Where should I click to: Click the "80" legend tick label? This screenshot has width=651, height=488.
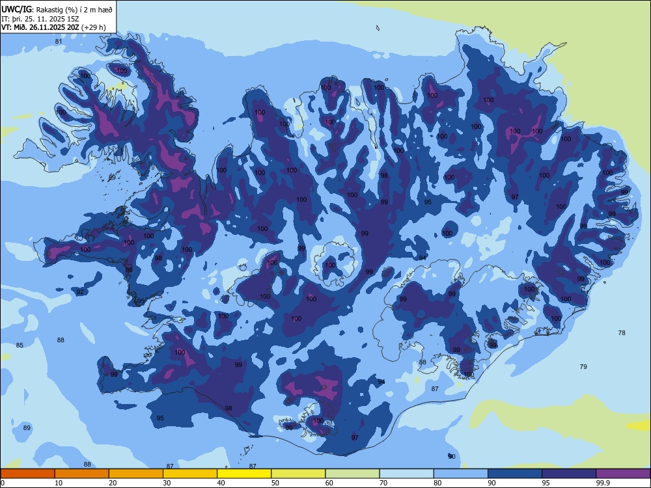pos(437,483)
